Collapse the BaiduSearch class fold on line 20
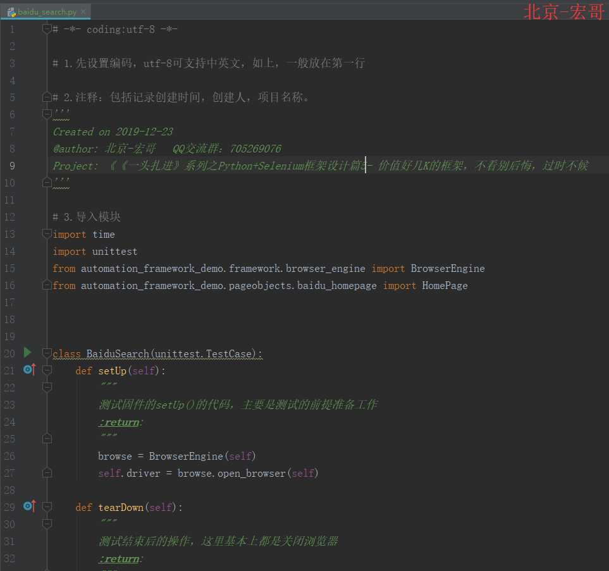Viewport: 609px width, 571px height. tap(47, 353)
